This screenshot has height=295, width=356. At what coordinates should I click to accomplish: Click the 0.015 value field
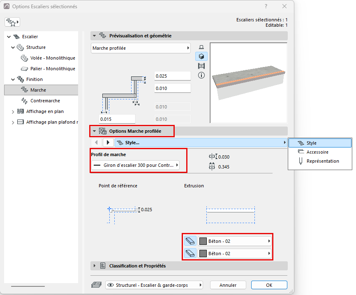click(x=117, y=119)
